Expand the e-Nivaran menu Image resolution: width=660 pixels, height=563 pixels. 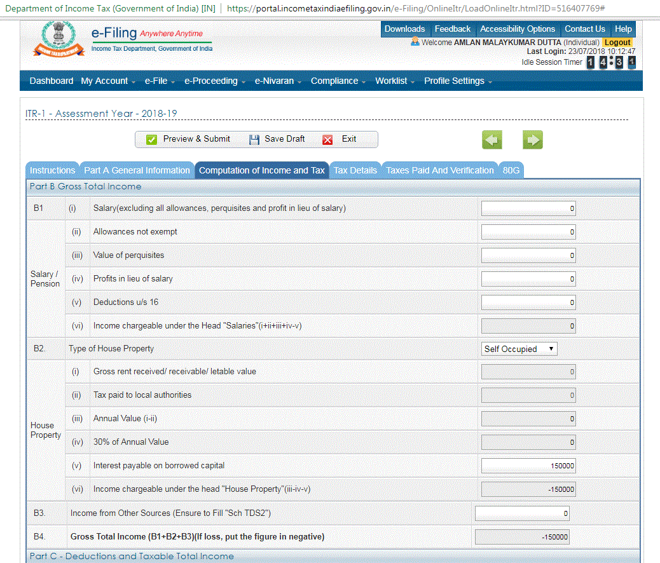pyautogui.click(x=278, y=81)
